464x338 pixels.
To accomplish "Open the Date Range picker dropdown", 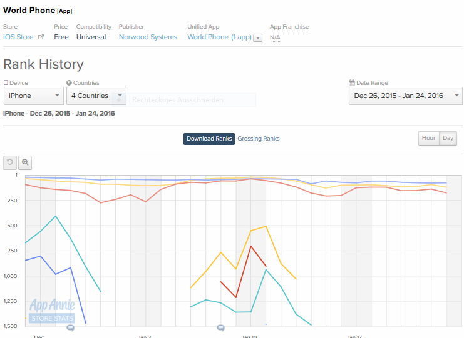I will click(x=405, y=96).
